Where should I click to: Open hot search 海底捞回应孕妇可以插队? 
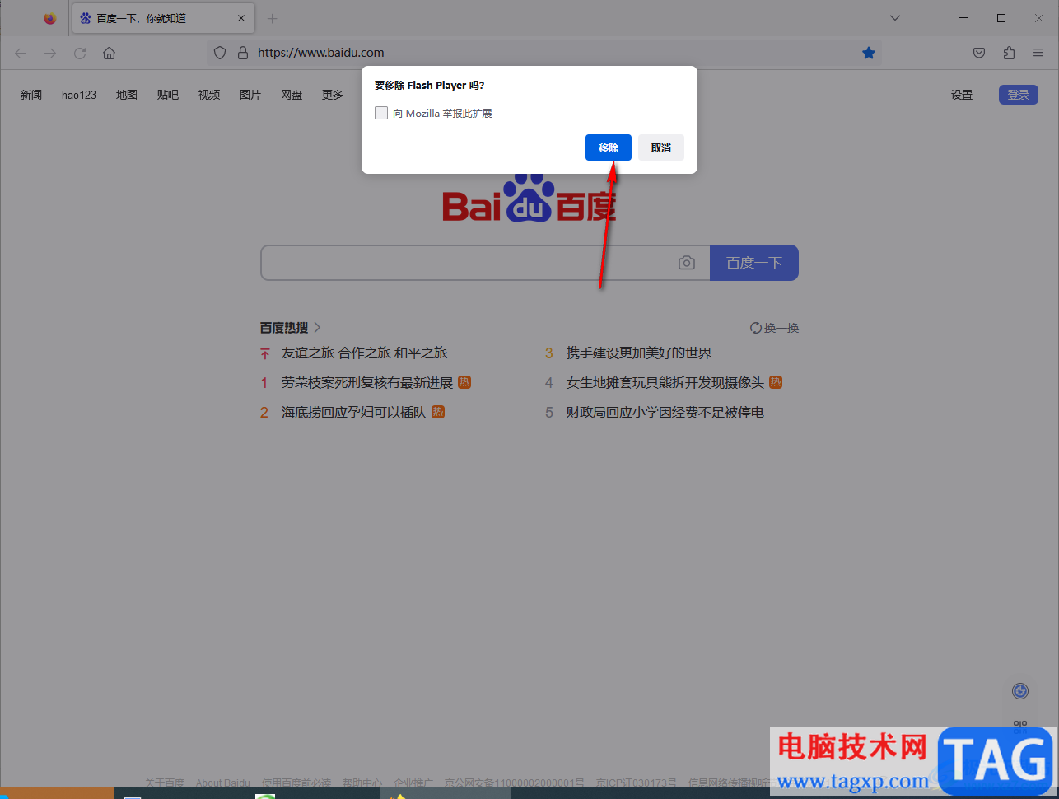pyautogui.click(x=354, y=412)
